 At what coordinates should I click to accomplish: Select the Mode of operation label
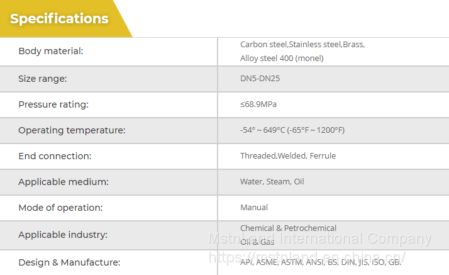(x=60, y=208)
